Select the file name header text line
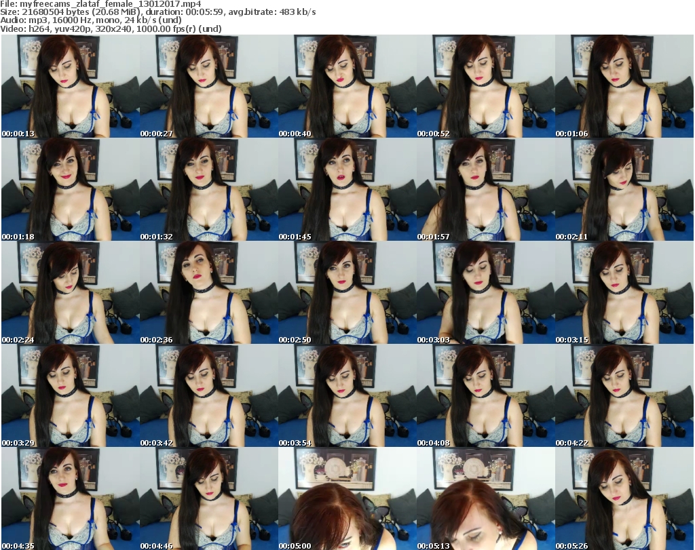Screen dimensions: 695x550 100,4
